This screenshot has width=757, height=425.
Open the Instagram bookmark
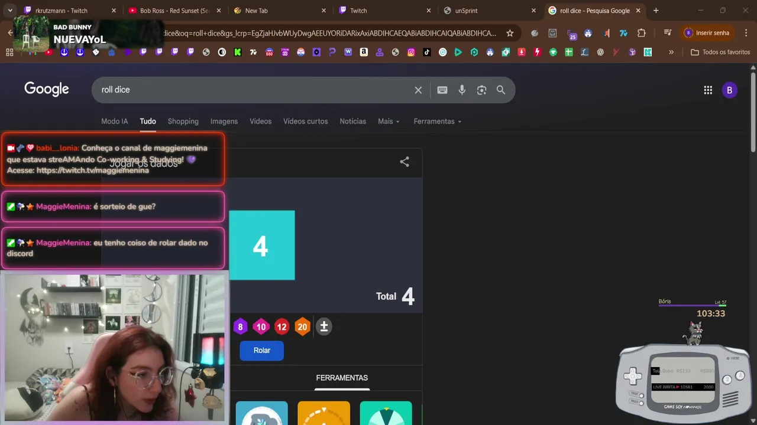click(x=411, y=52)
